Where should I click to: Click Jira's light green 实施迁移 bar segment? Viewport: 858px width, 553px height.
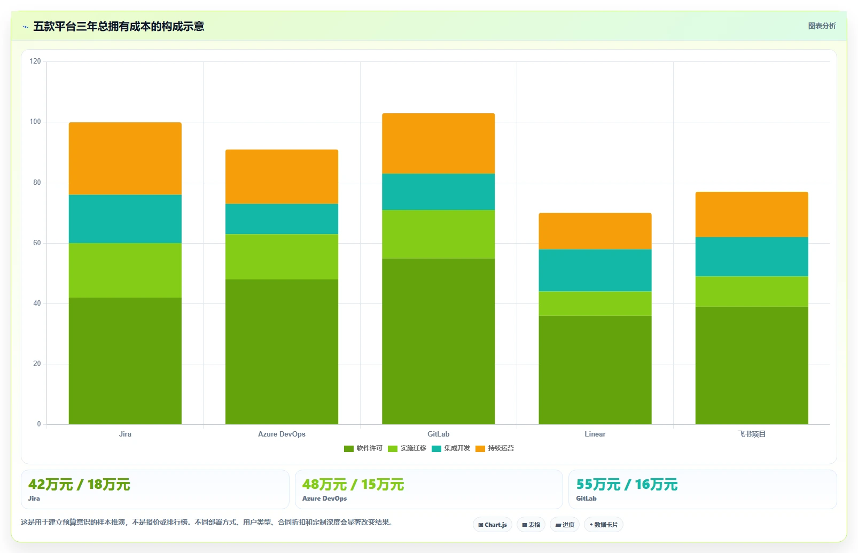[x=125, y=270]
